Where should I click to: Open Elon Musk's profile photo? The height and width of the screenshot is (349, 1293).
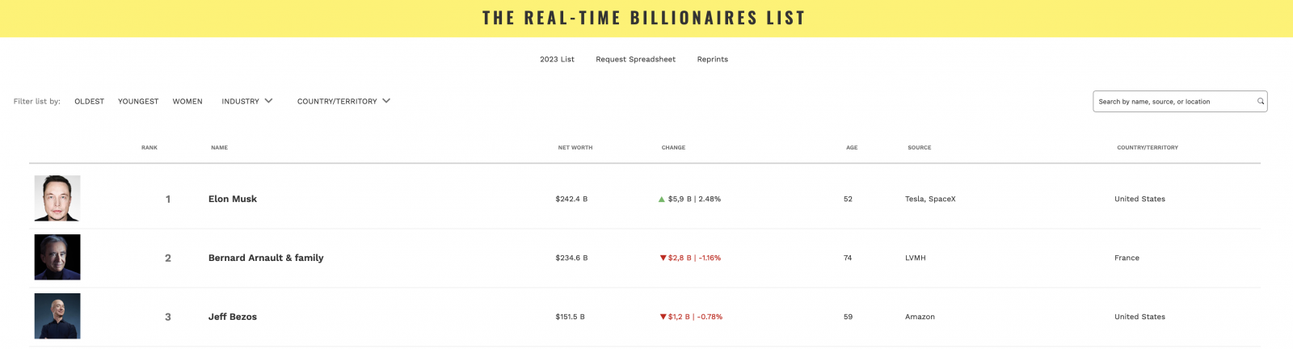pos(57,199)
